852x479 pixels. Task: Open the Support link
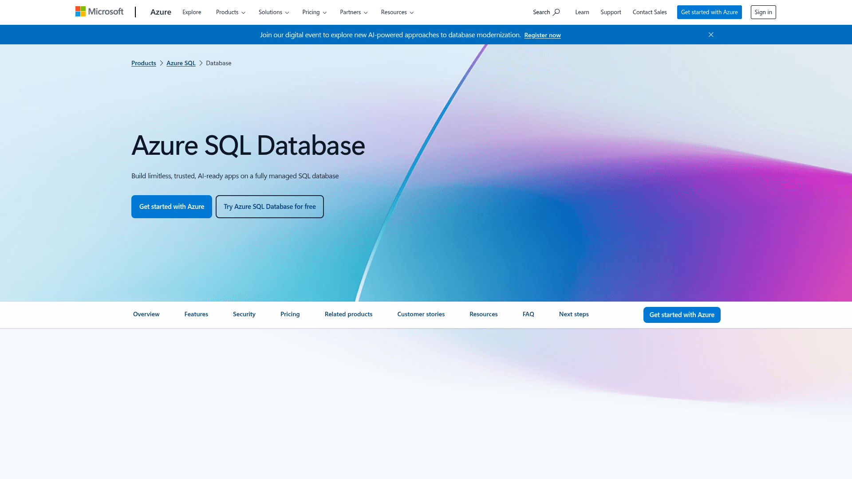[611, 12]
